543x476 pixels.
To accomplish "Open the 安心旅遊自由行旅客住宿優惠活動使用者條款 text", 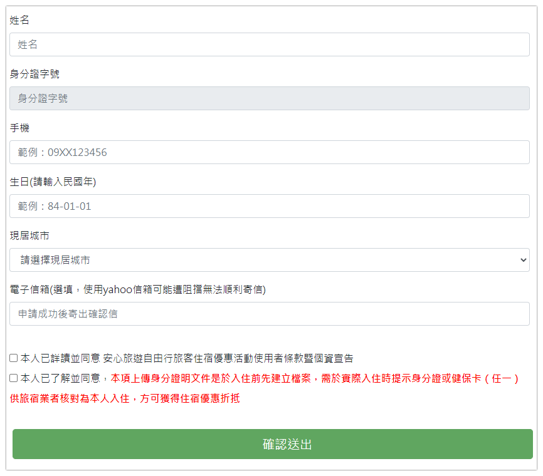I will point(228,359).
